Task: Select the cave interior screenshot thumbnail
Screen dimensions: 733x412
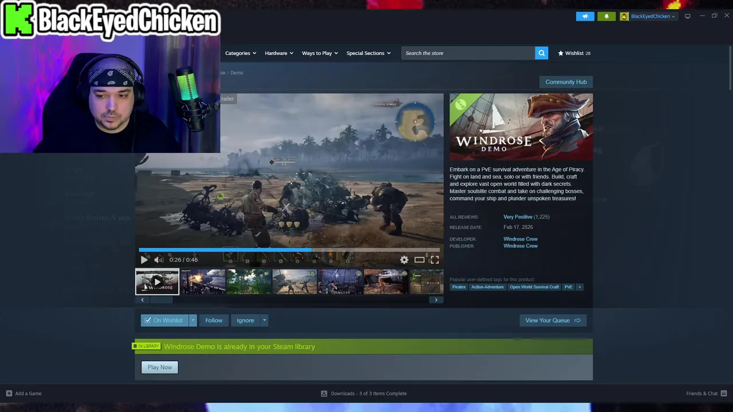Action: click(x=386, y=282)
